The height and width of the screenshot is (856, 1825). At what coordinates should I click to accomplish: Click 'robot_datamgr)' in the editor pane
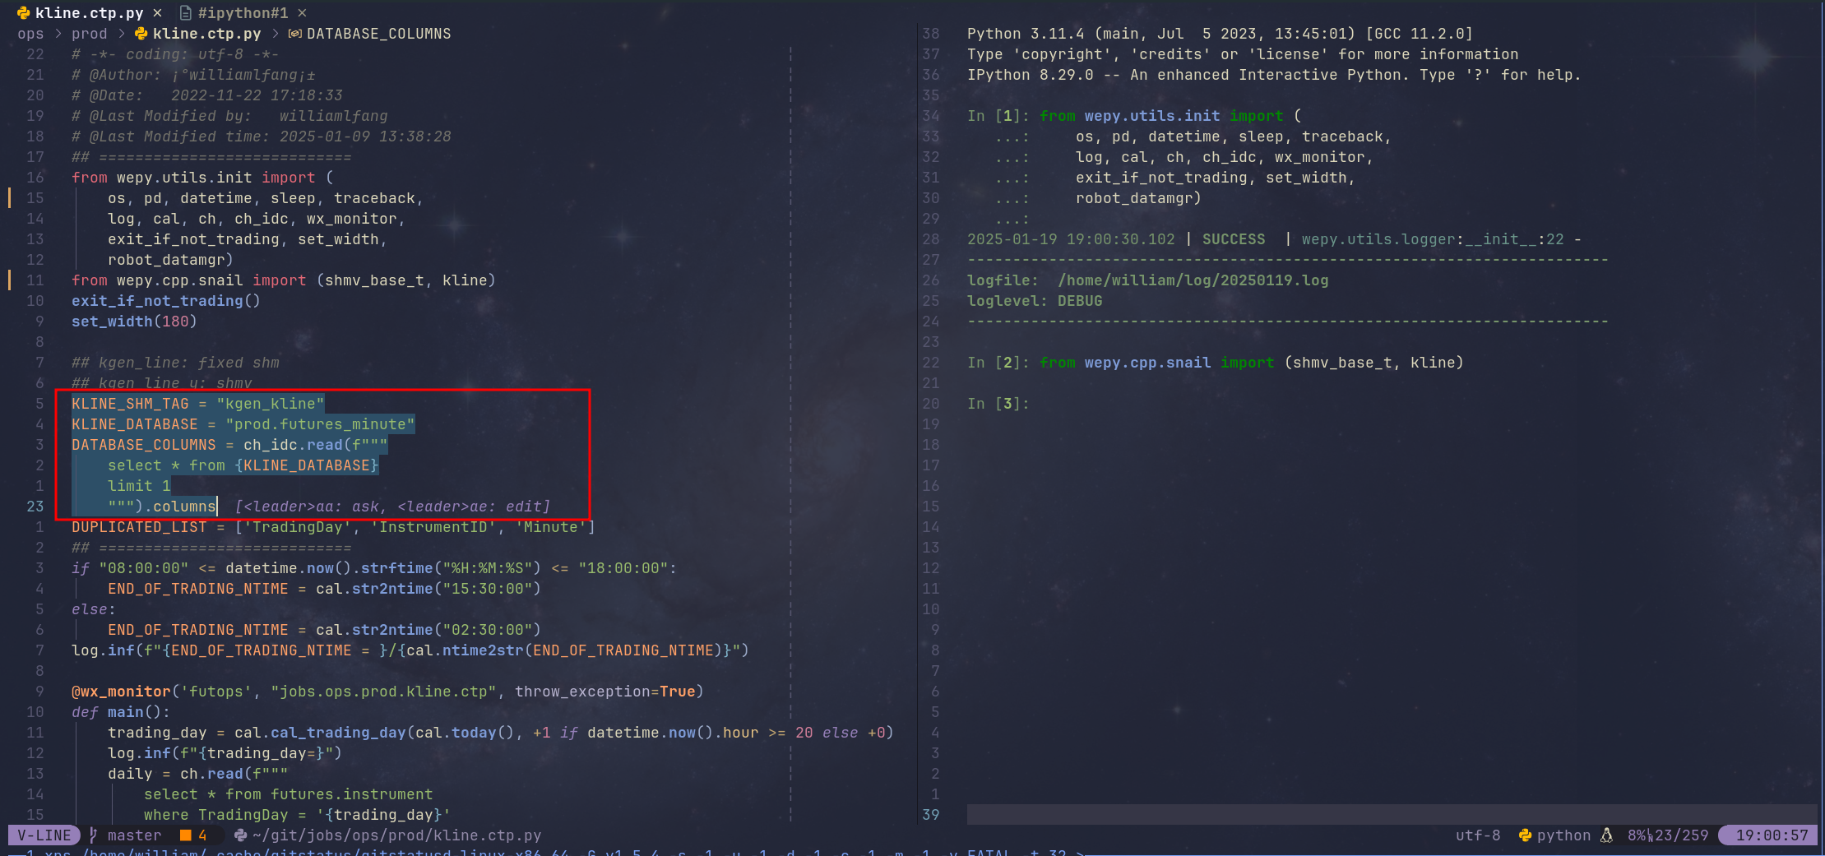click(x=171, y=260)
